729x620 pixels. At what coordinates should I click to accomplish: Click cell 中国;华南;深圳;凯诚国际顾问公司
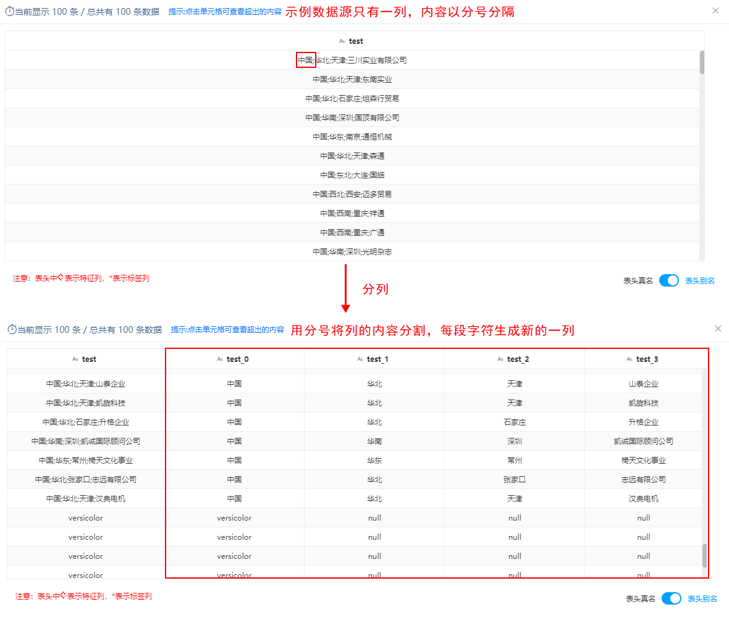(85, 441)
